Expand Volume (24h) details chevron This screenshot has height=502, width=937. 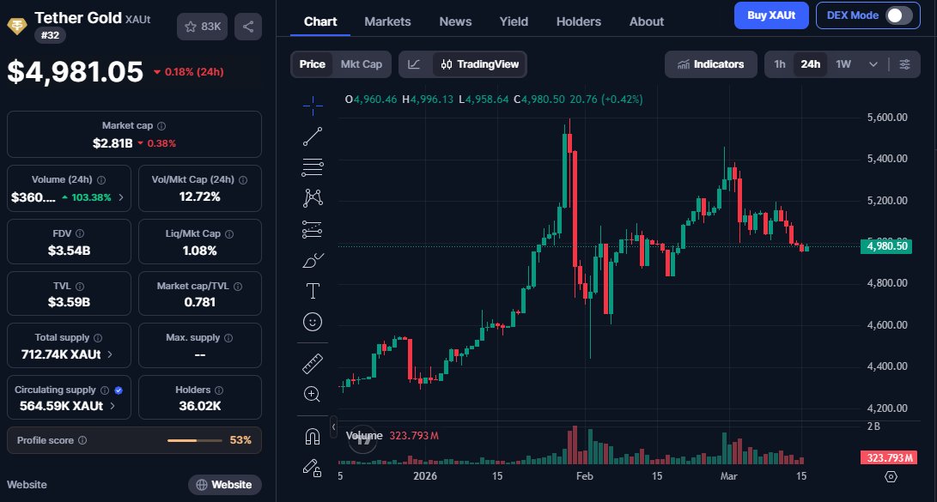121,197
